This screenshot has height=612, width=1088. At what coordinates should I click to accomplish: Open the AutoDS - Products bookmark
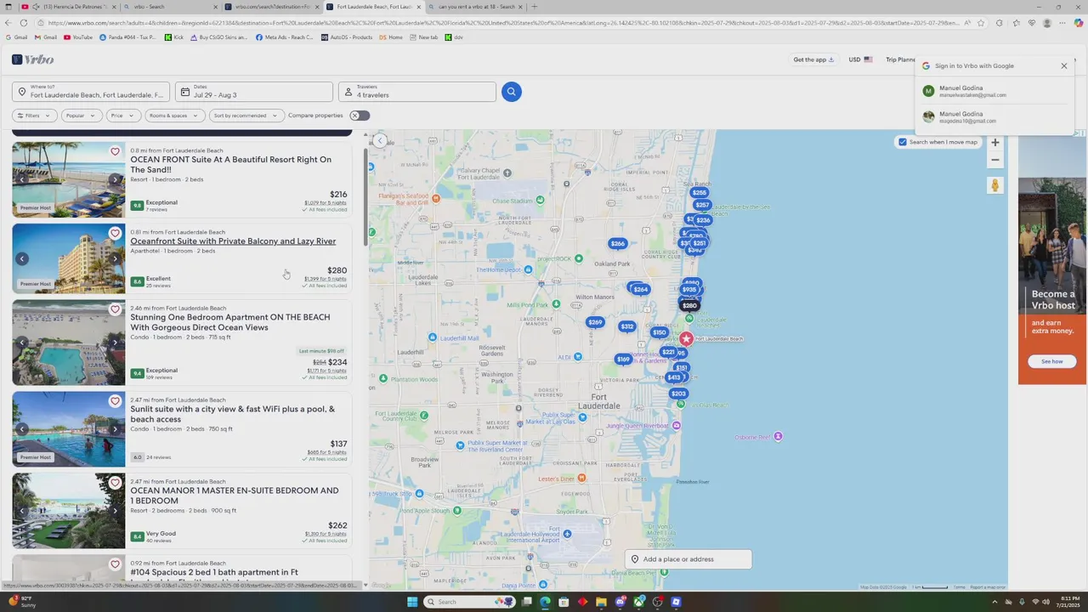[x=347, y=37]
